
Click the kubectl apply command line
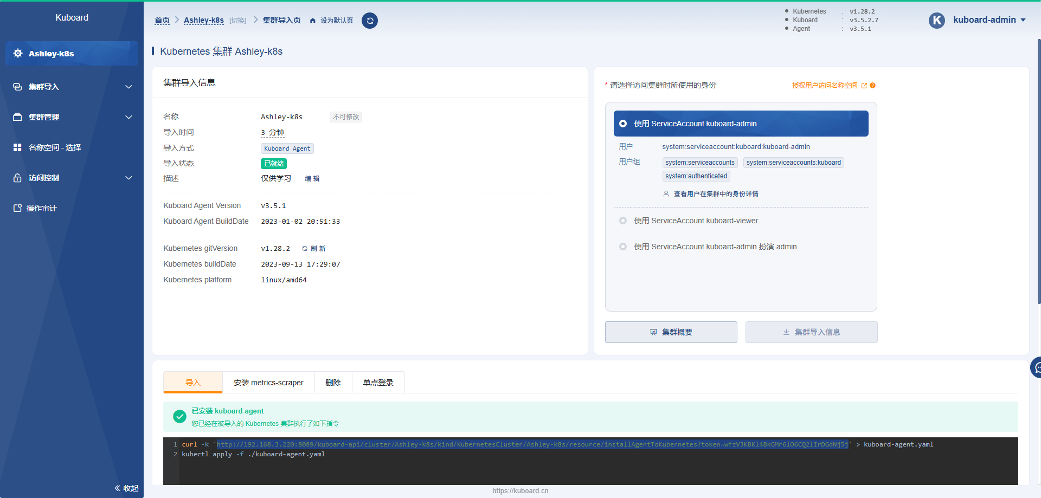point(253,454)
